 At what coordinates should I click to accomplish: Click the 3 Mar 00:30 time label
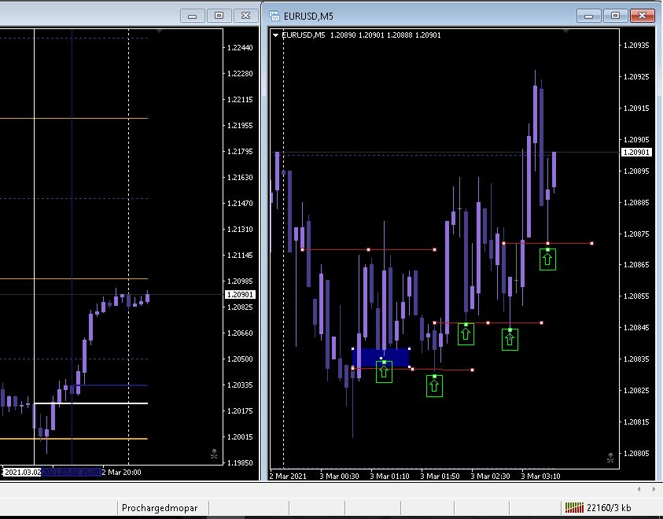point(339,477)
